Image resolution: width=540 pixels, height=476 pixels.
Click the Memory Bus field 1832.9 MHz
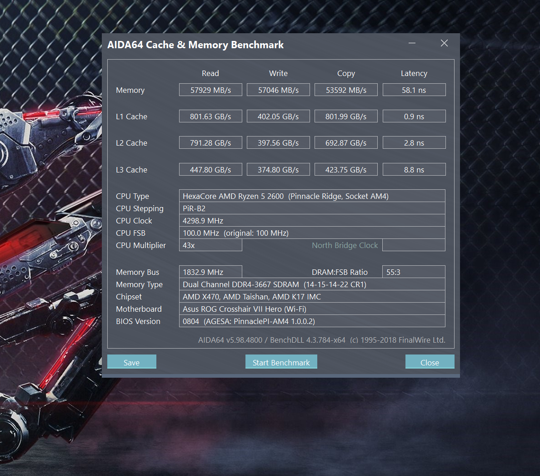[x=210, y=272]
